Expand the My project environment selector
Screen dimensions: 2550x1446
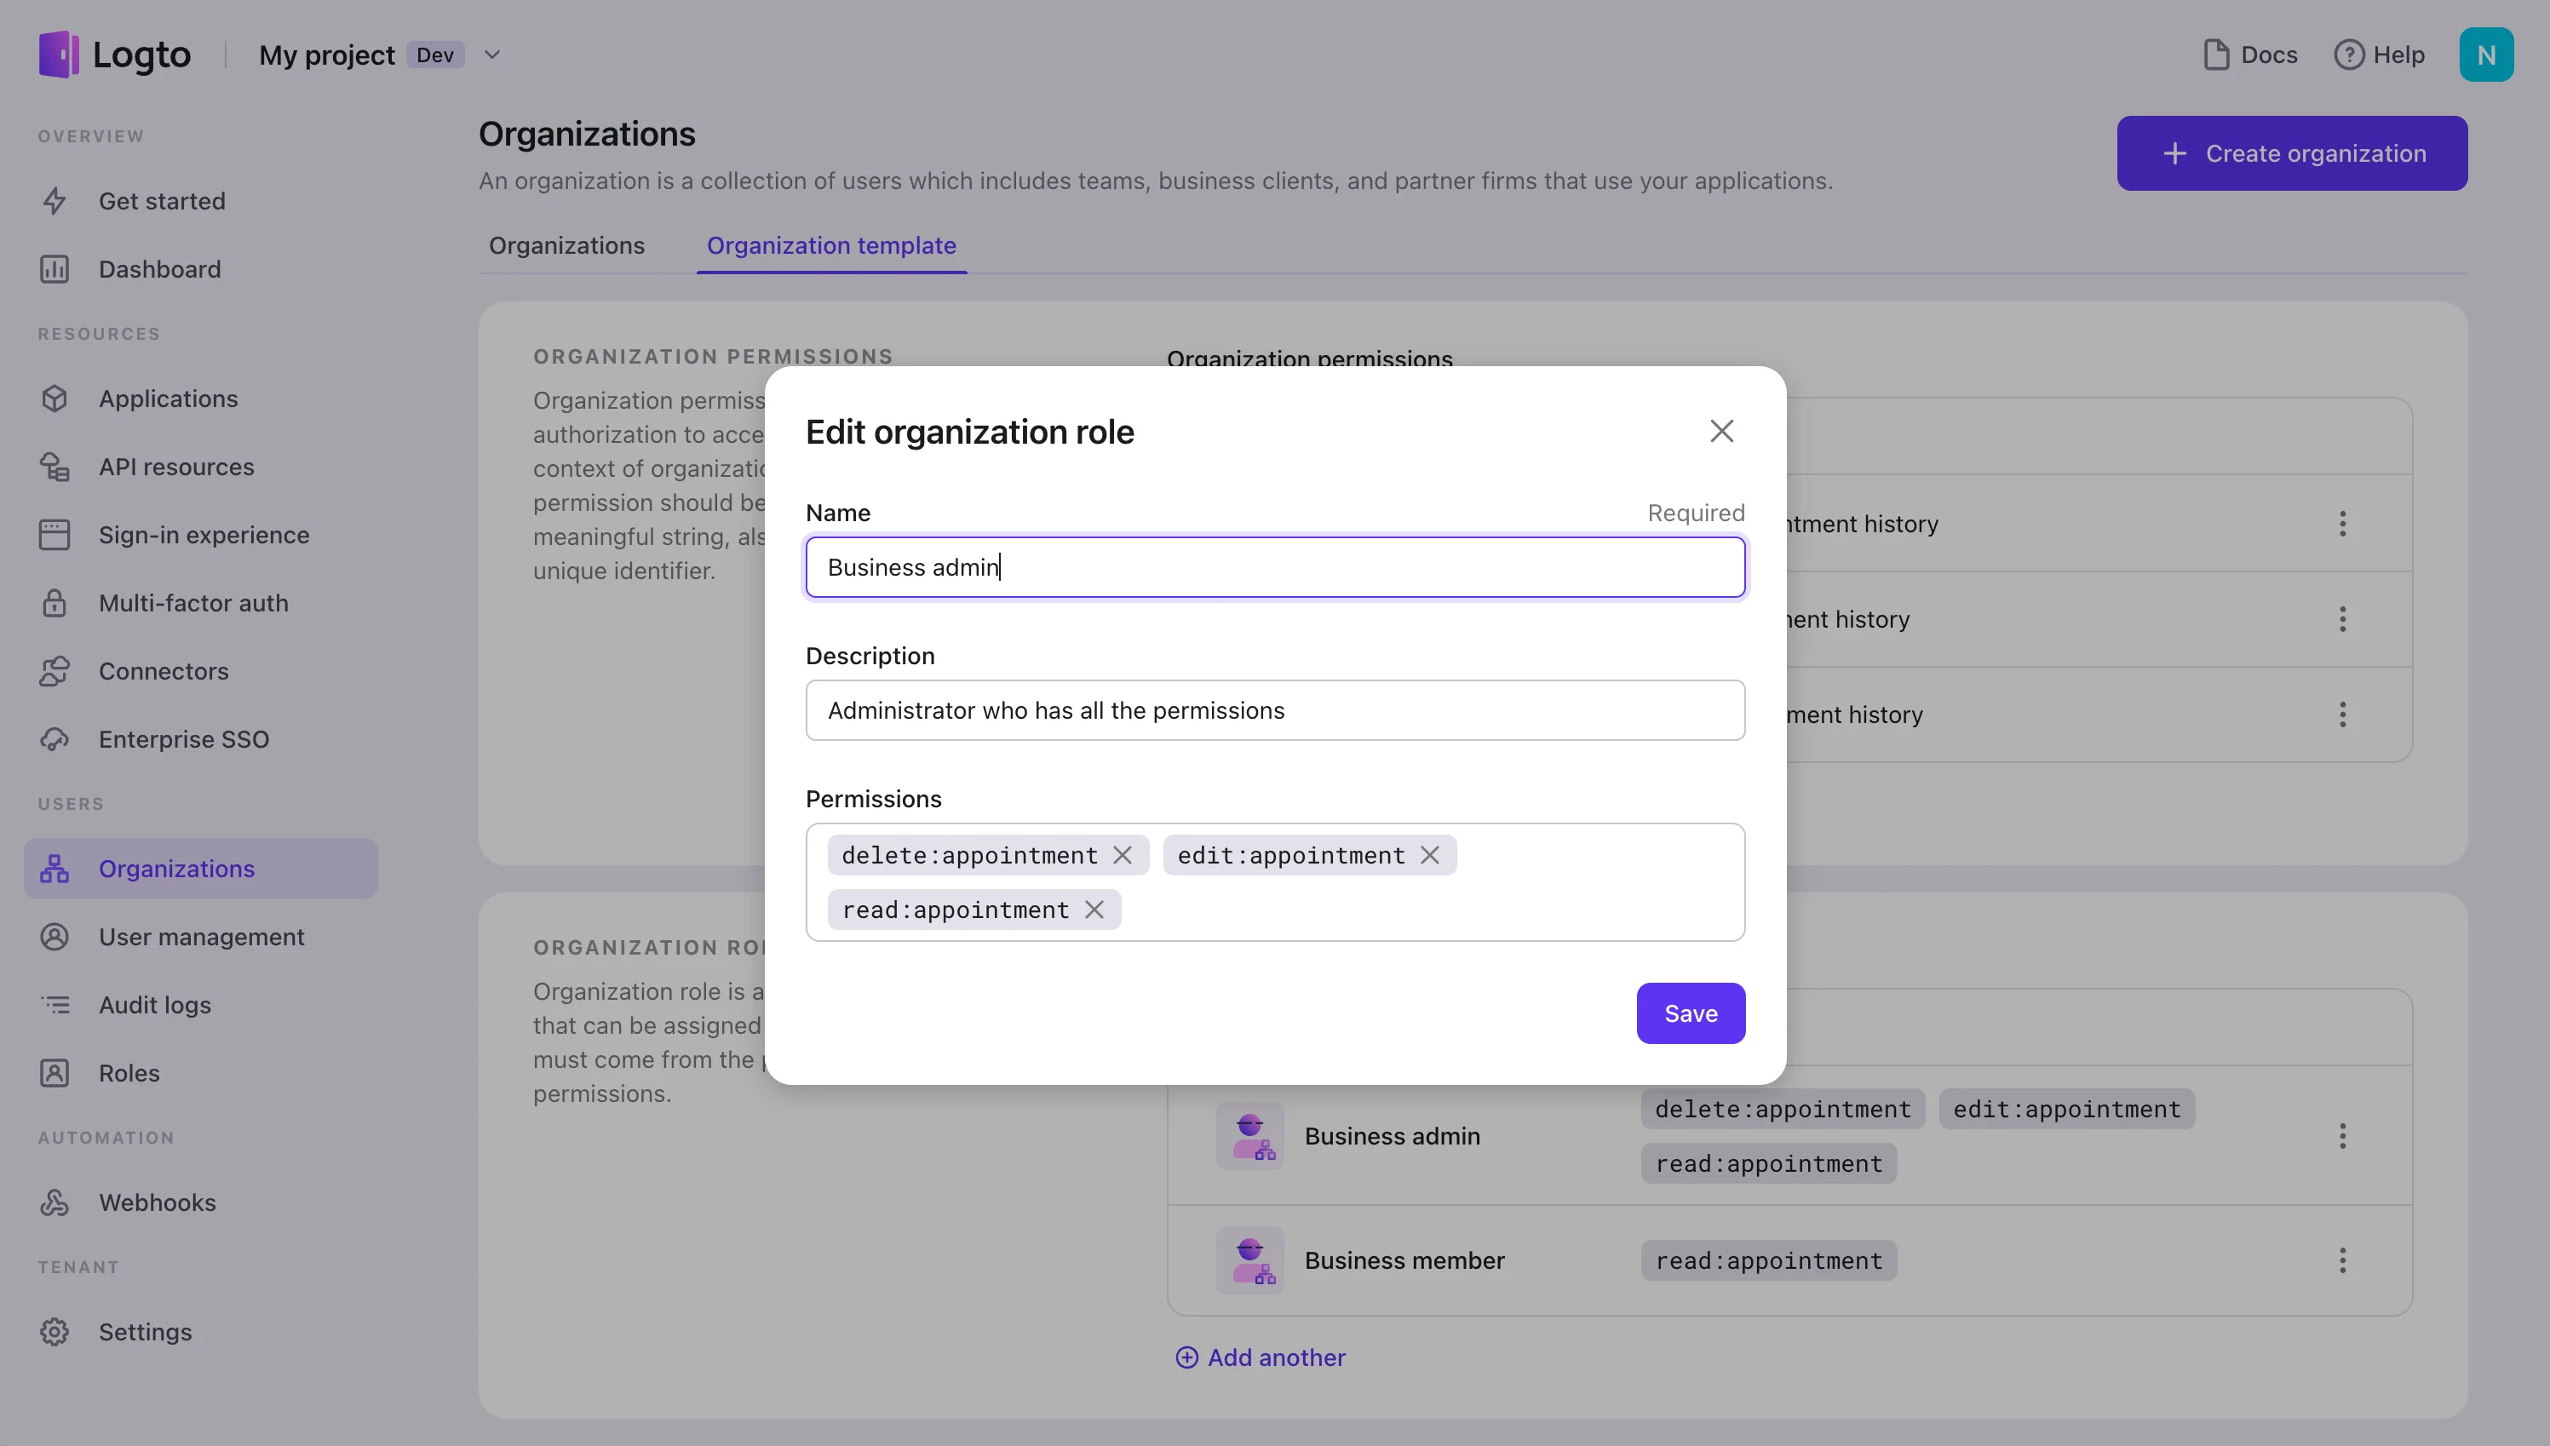tap(491, 55)
